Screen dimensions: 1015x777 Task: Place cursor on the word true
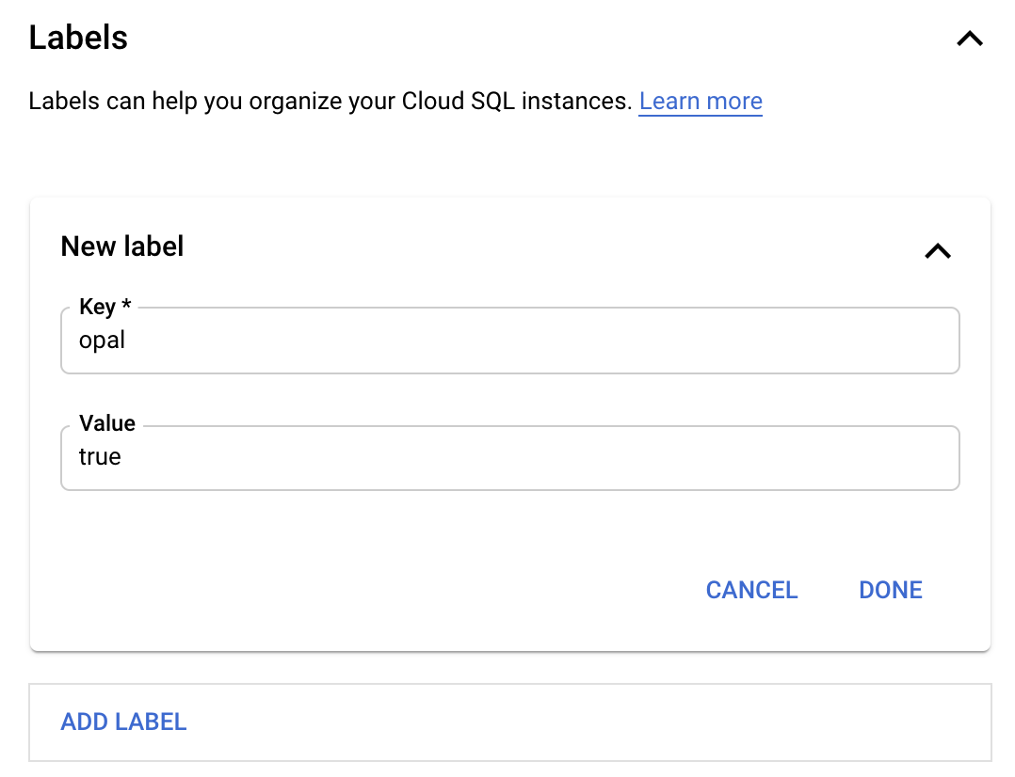(x=100, y=458)
